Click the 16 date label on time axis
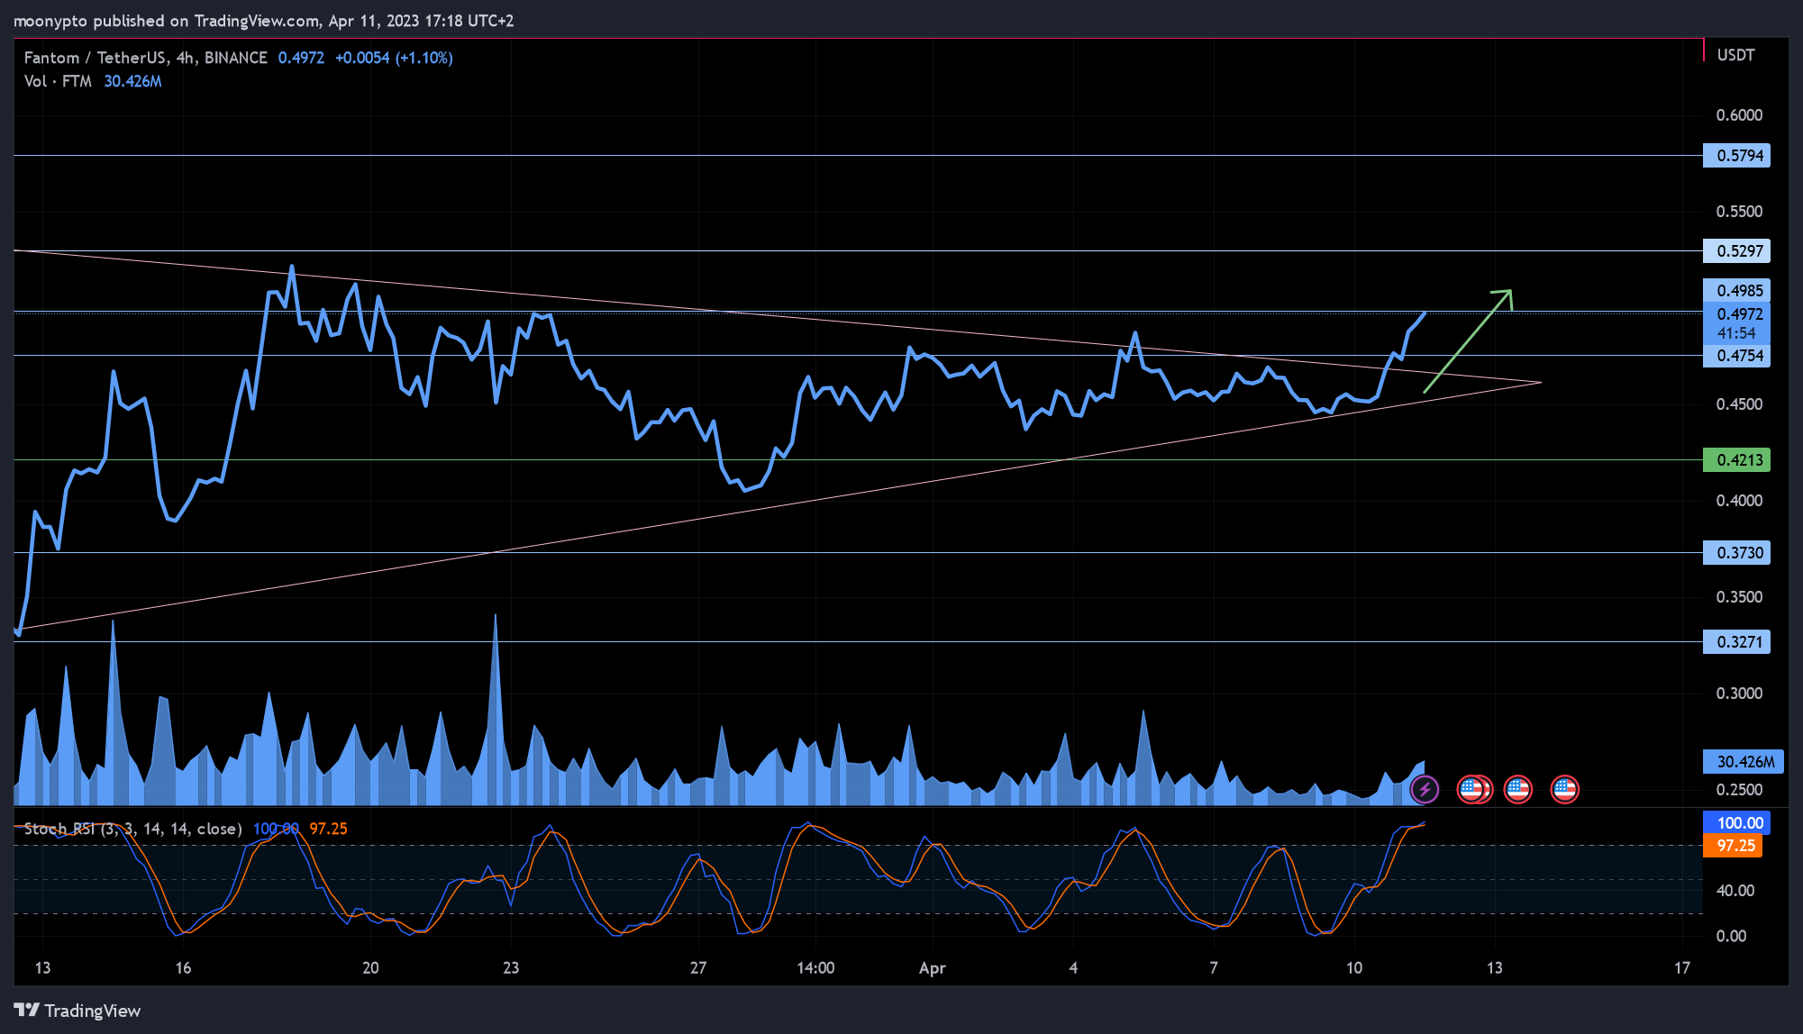 click(183, 968)
